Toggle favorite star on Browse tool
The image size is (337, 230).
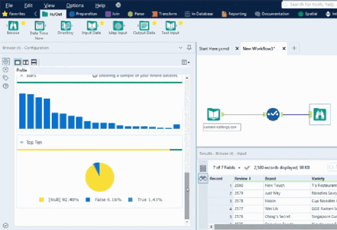pyautogui.click(x=23, y=23)
